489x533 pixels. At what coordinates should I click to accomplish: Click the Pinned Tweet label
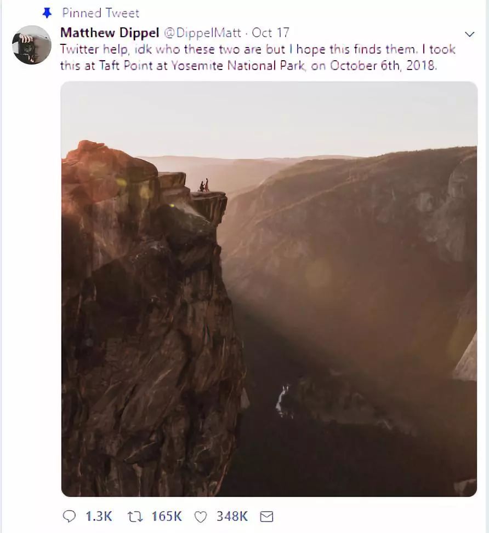tap(101, 13)
